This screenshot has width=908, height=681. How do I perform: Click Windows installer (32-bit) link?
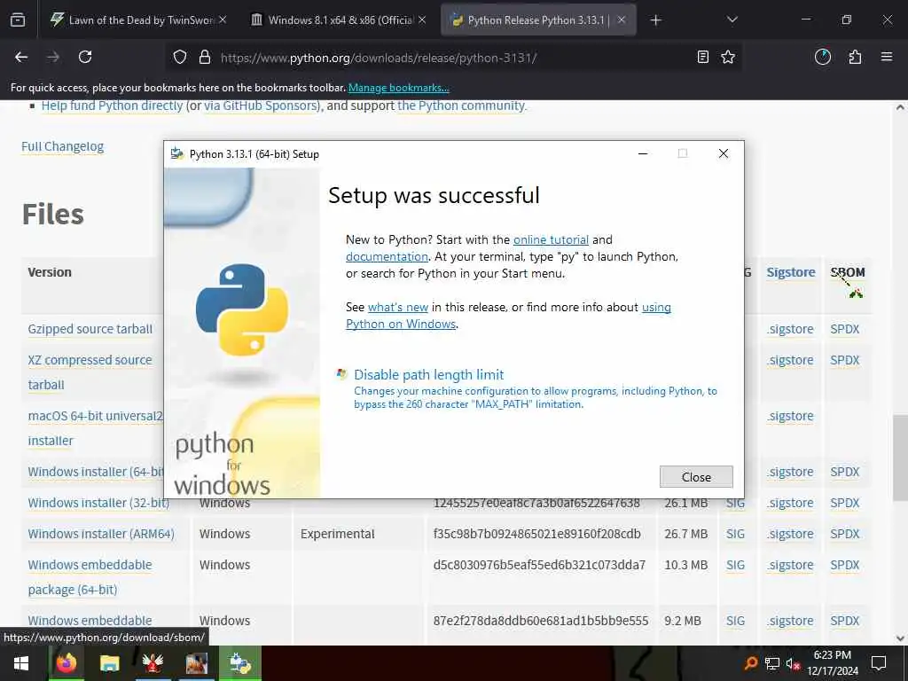98,504
